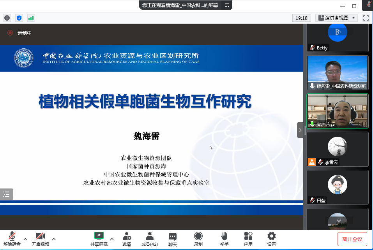Open the 演讲者视图 view dropdown
This screenshot has height=250, width=373.
tap(336, 18)
